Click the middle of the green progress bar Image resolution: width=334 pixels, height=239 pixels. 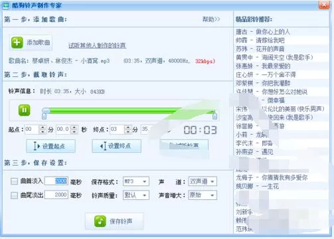pyautogui.click(x=129, y=110)
